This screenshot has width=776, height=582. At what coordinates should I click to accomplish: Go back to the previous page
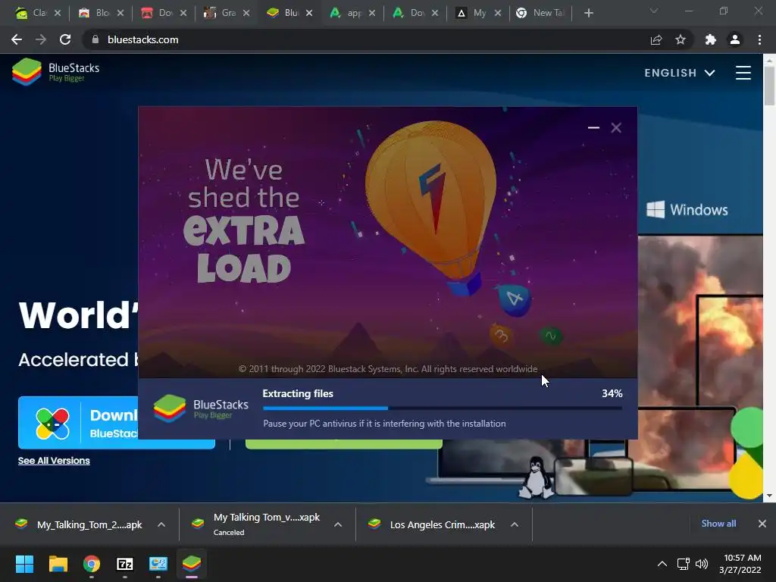pyautogui.click(x=17, y=39)
